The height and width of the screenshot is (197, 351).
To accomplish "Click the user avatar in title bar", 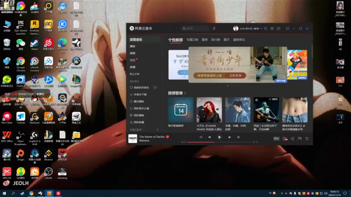I will pos(236,28).
